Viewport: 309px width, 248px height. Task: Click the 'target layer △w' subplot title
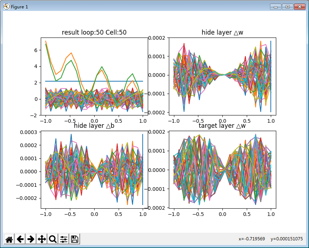click(x=222, y=126)
